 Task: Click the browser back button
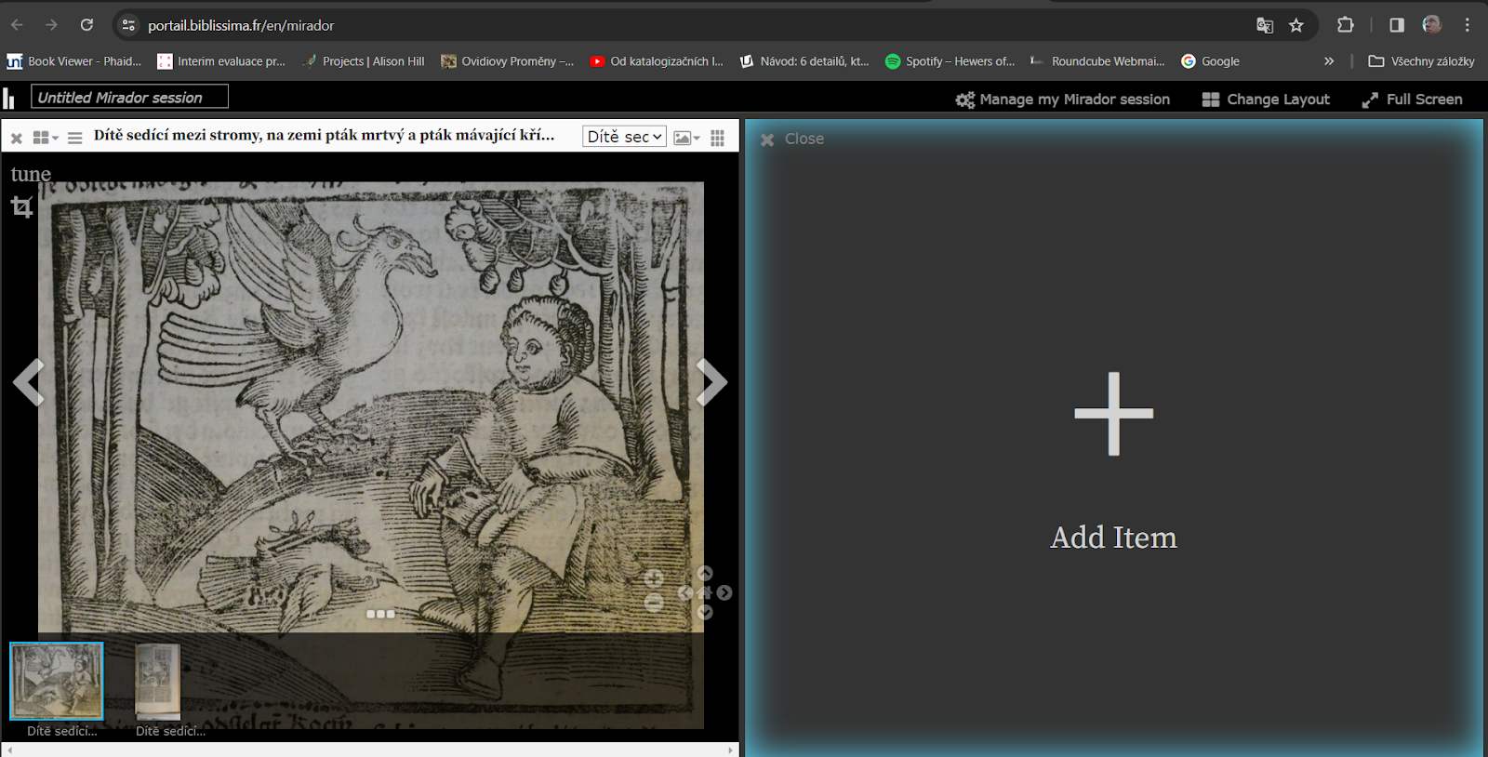pyautogui.click(x=17, y=25)
